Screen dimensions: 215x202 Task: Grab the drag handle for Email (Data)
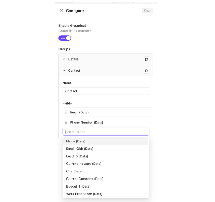pyautogui.click(x=66, y=112)
